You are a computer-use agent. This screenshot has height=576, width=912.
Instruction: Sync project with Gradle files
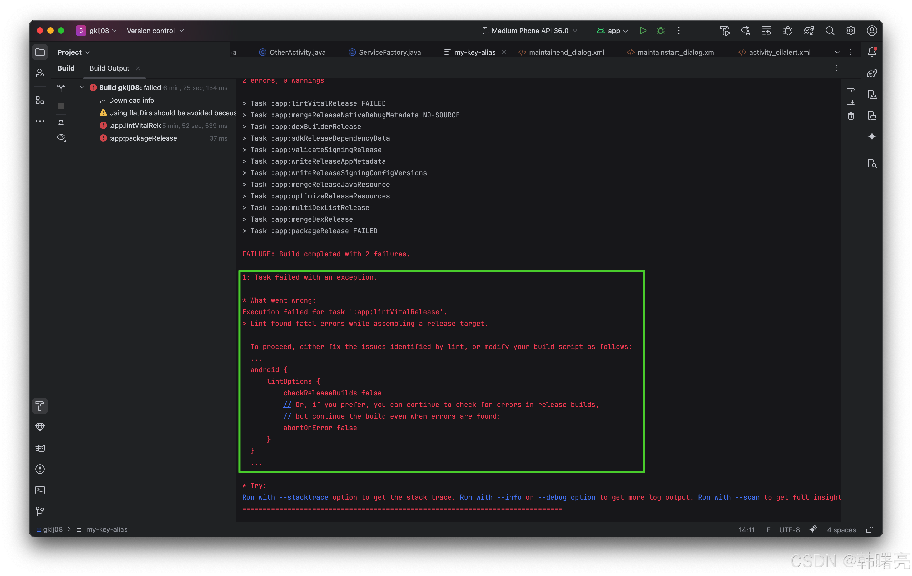point(809,31)
